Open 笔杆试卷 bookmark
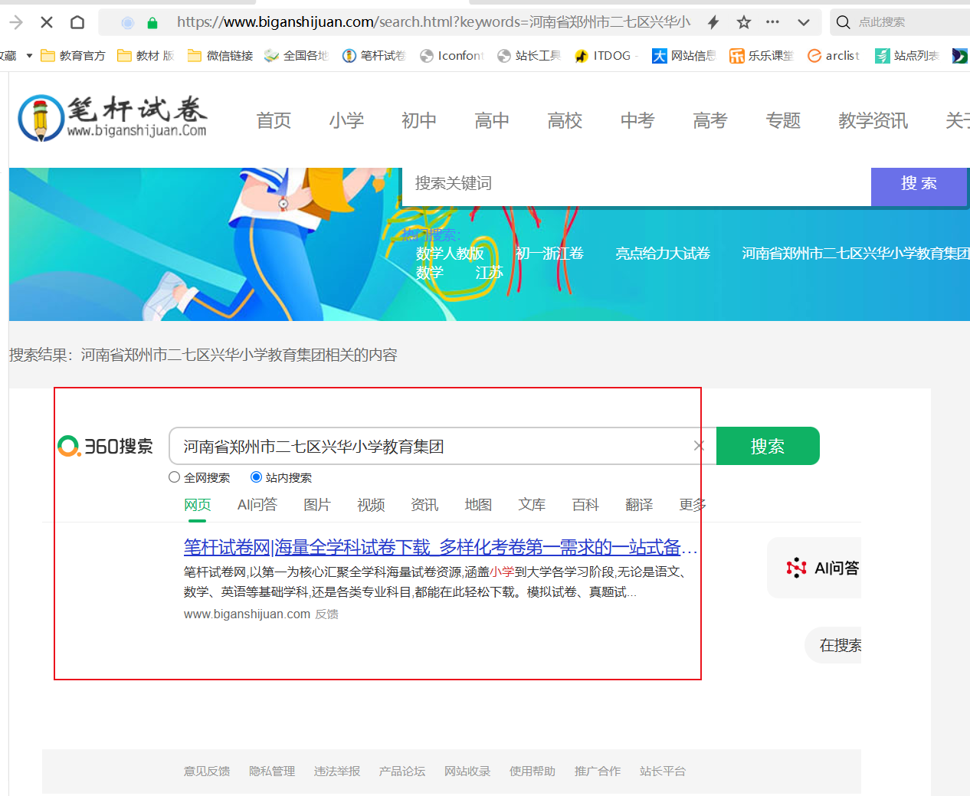The image size is (970, 796). pyautogui.click(x=374, y=56)
